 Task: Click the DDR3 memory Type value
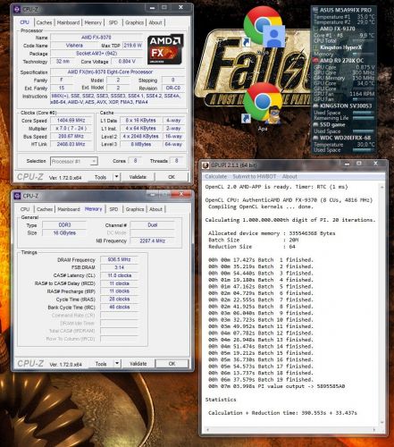[64, 225]
